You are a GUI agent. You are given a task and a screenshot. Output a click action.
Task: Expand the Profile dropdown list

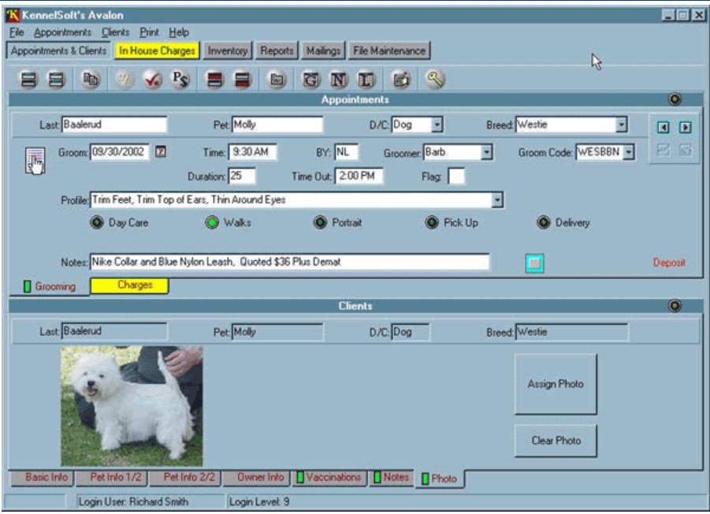(497, 199)
